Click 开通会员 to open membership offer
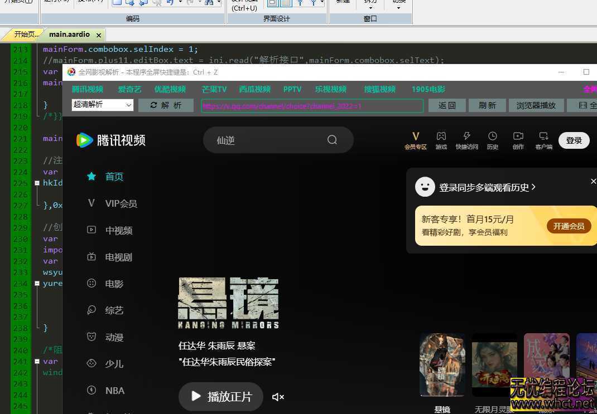 [x=569, y=226]
